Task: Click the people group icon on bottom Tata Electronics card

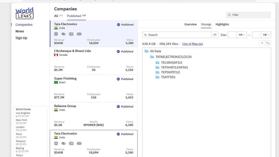Action: click(x=79, y=143)
